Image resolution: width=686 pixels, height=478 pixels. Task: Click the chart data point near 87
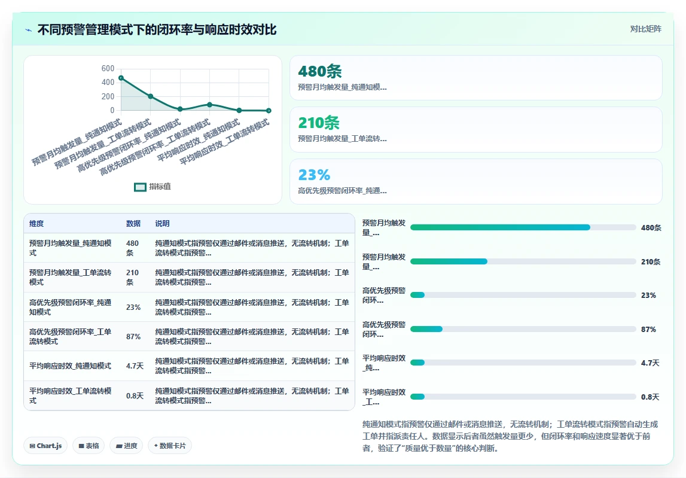[x=209, y=105]
